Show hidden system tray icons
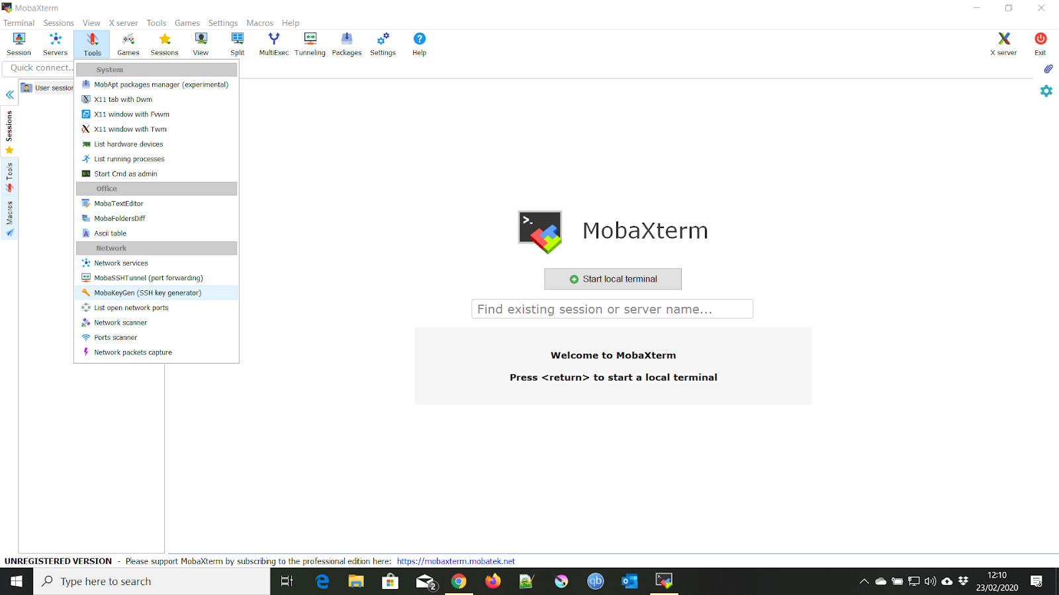This screenshot has height=595, width=1059. coord(864,581)
